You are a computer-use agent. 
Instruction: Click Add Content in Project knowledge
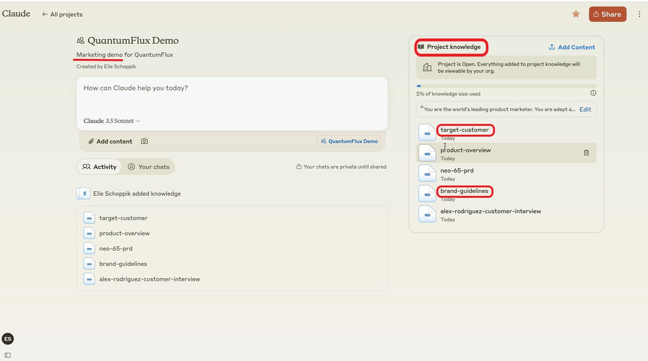[x=572, y=47]
